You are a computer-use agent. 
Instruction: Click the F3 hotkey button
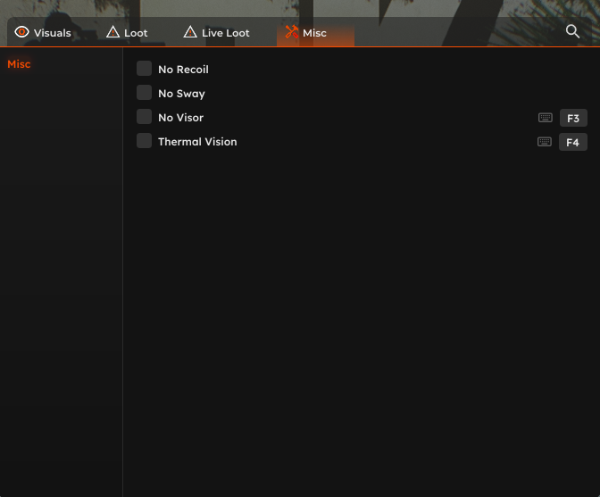pyautogui.click(x=573, y=118)
